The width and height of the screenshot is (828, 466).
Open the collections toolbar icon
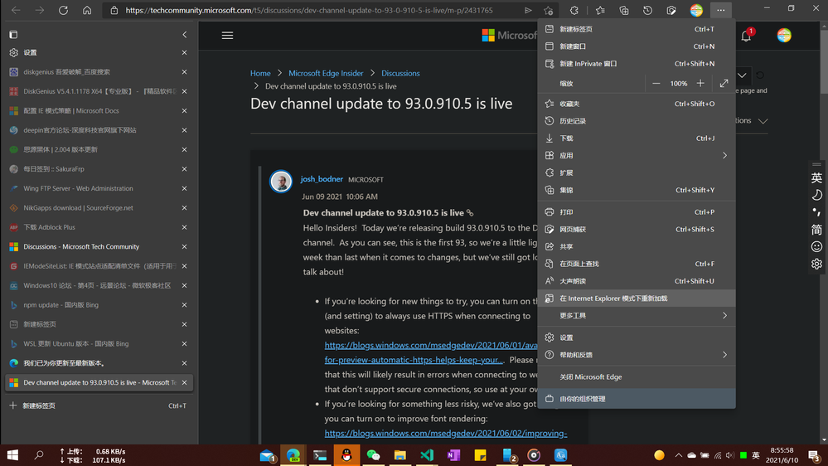coord(623,10)
